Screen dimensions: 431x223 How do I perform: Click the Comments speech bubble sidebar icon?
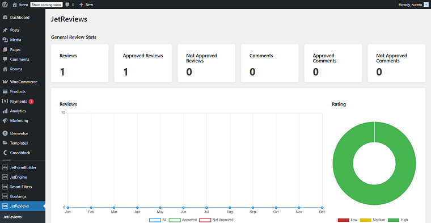tap(5, 60)
